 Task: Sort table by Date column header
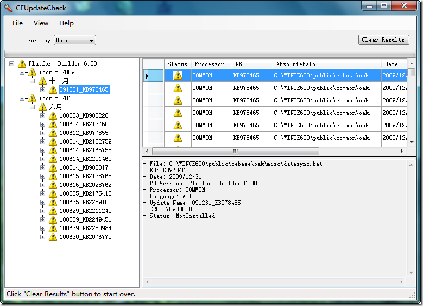394,64
